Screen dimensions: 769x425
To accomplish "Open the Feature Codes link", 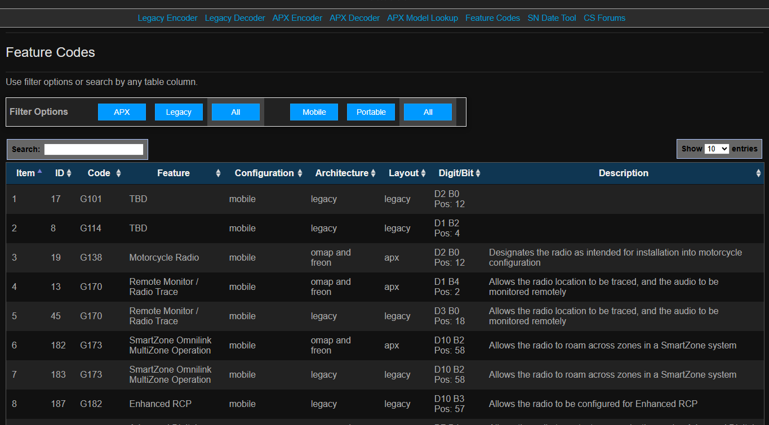I will tap(493, 18).
